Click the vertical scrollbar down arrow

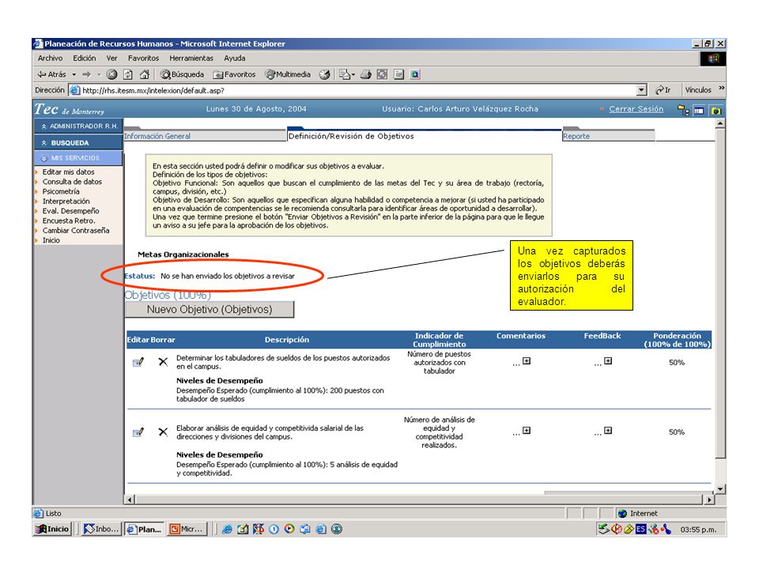[720, 489]
